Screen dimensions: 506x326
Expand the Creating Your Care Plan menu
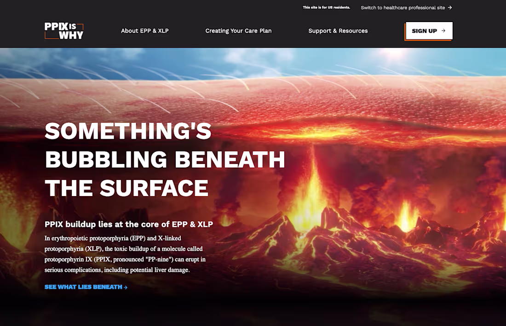coord(238,31)
